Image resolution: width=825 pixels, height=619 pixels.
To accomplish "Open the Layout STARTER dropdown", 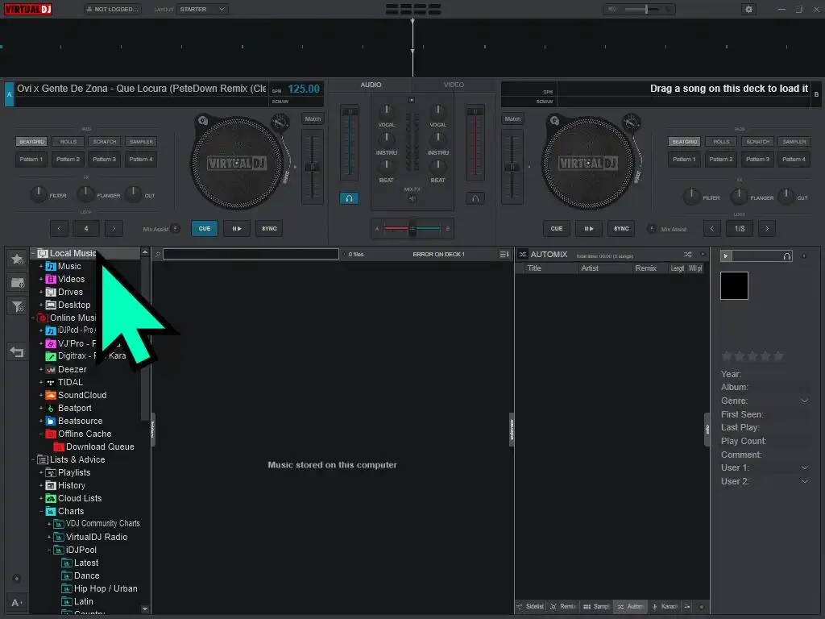I will [x=202, y=9].
